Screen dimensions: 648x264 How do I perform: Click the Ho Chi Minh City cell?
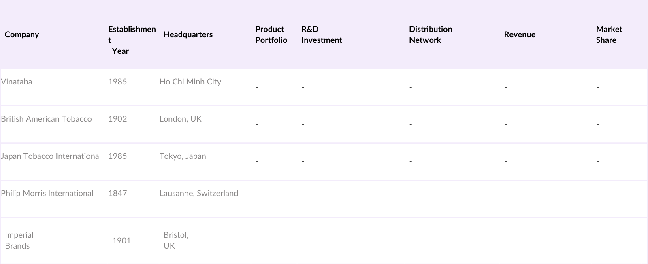(x=190, y=82)
